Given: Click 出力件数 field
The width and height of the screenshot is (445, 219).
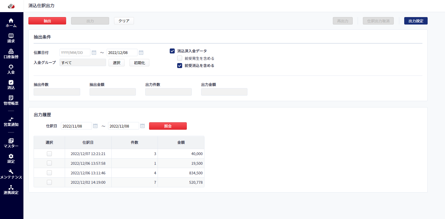Looking at the screenshot, I should (x=168, y=92).
